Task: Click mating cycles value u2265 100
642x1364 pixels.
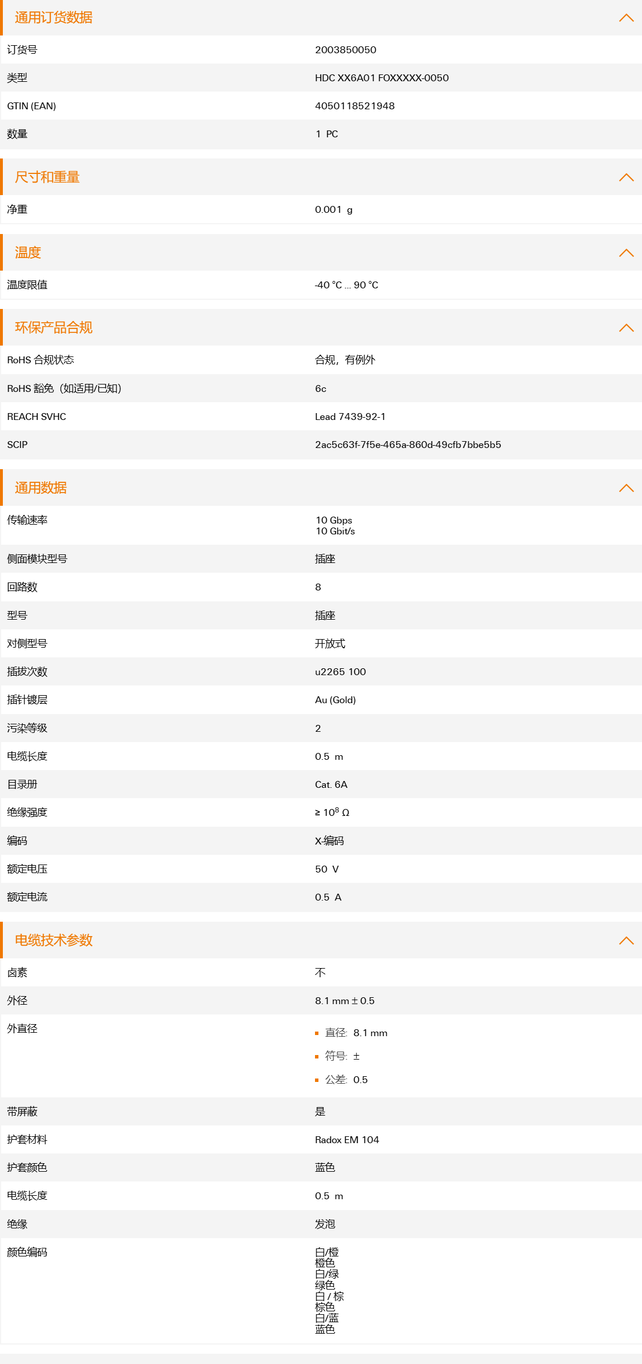Action: coord(340,672)
